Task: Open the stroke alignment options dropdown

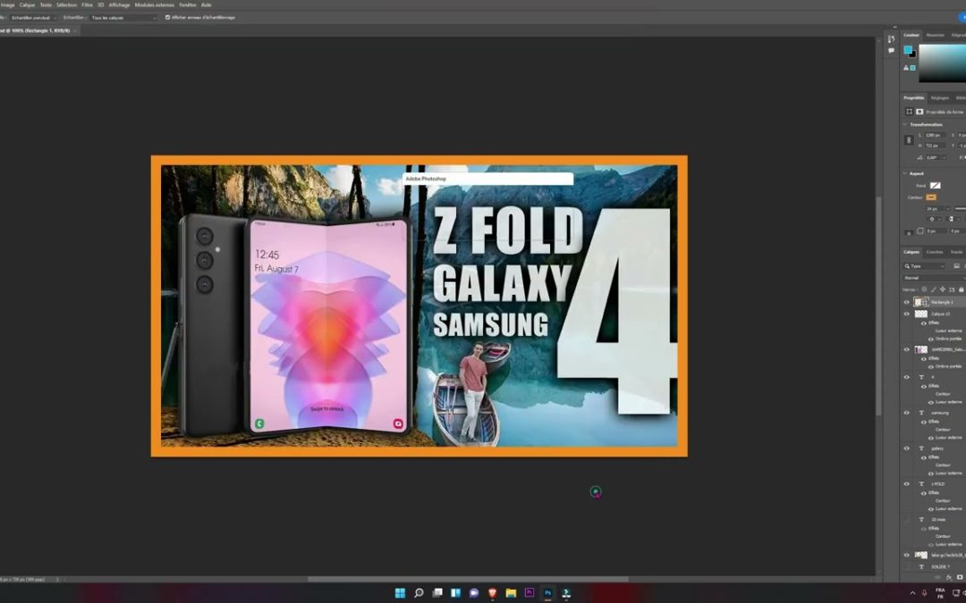Action: pos(934,219)
